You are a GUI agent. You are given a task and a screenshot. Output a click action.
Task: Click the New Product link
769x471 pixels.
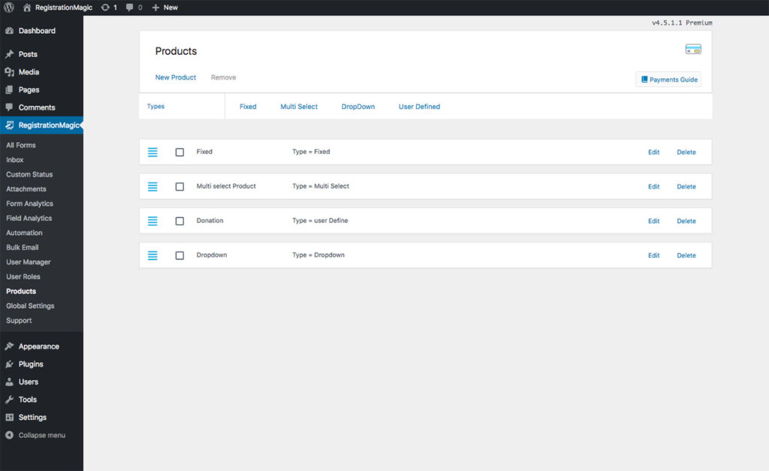click(x=175, y=77)
